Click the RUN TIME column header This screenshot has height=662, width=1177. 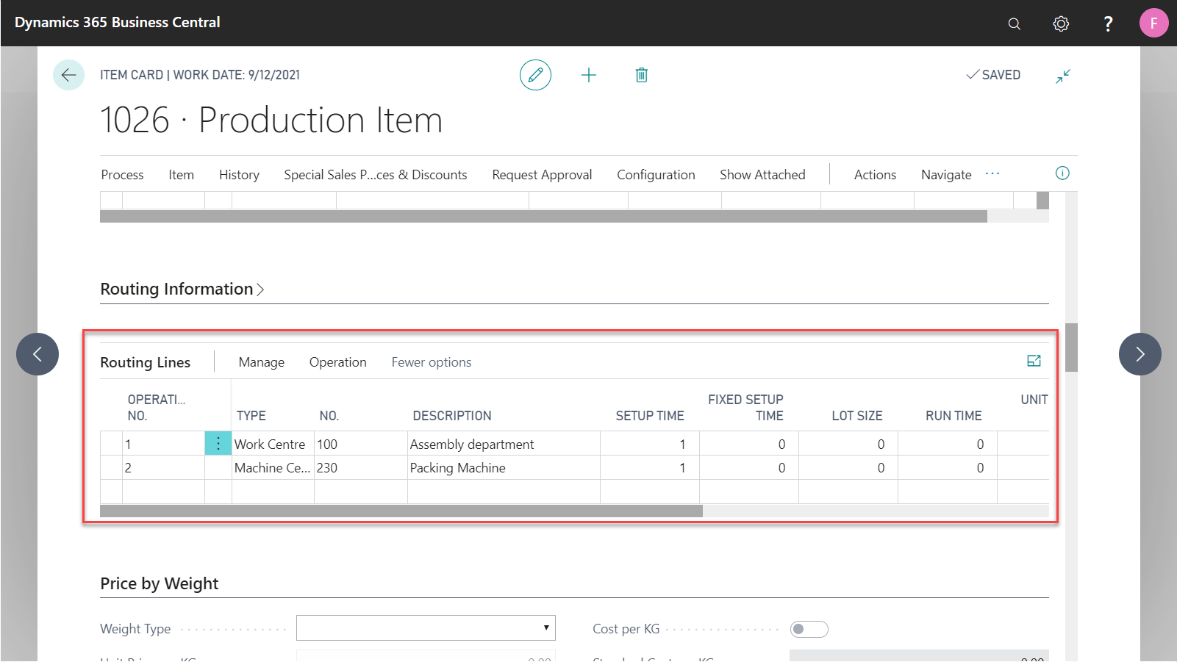click(x=954, y=416)
